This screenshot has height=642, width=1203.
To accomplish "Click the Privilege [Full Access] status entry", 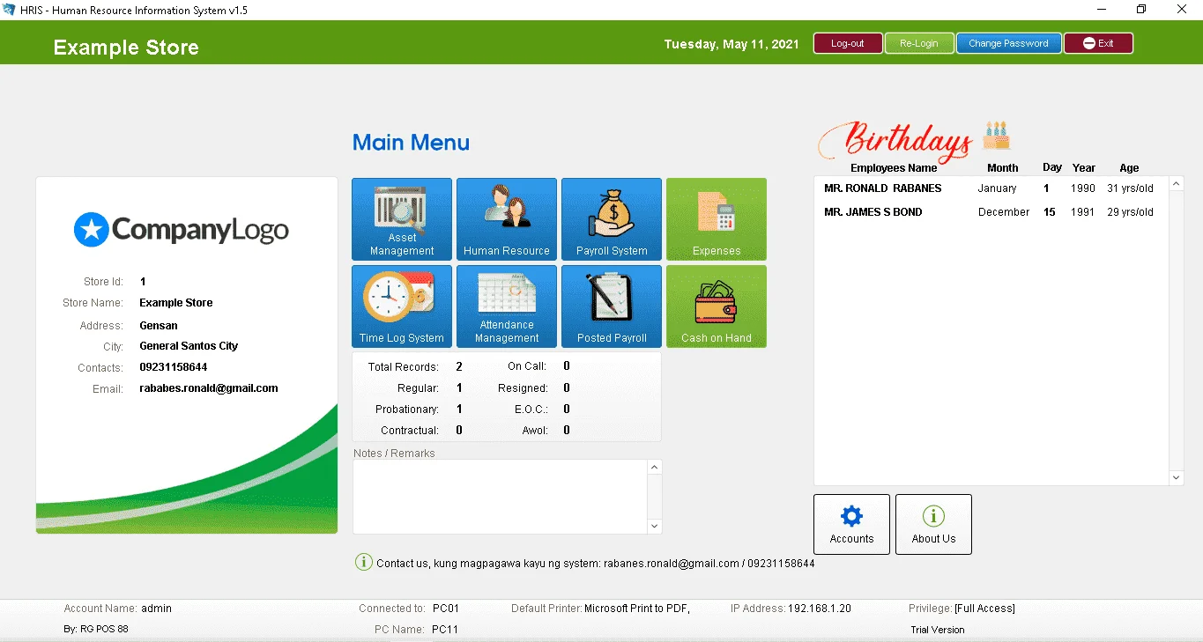I will [x=962, y=609].
